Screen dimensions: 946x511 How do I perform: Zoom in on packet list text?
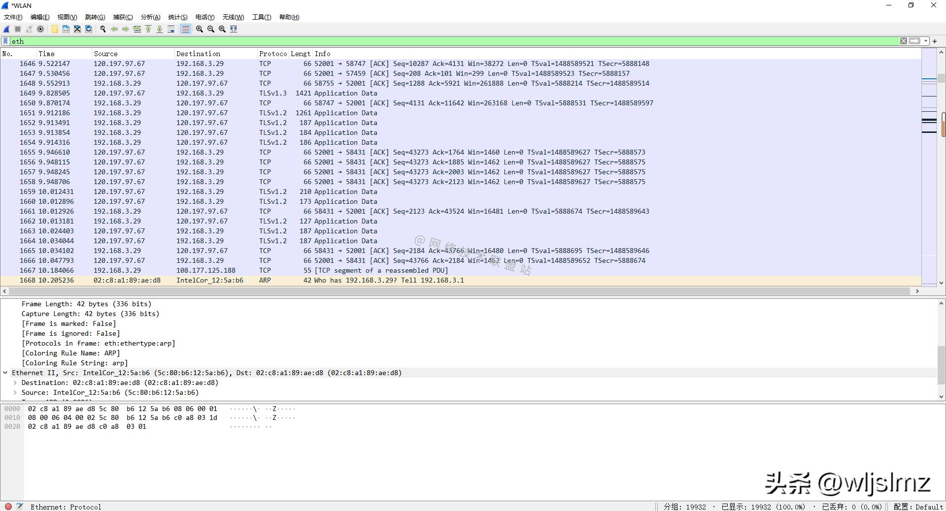coord(199,29)
